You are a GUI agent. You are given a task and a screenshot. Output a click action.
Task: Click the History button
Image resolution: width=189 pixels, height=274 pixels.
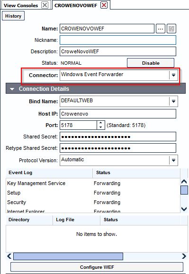click(x=13, y=16)
